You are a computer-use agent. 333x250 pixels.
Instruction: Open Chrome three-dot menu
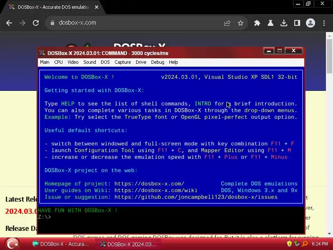324,23
